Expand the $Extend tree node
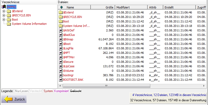The width and height of the screenshot is (208, 105). click(4, 11)
